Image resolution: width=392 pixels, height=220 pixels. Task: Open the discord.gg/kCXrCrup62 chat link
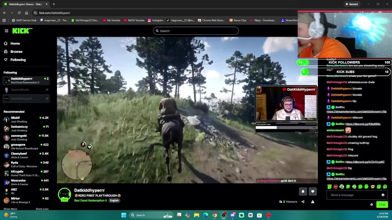[365, 162]
